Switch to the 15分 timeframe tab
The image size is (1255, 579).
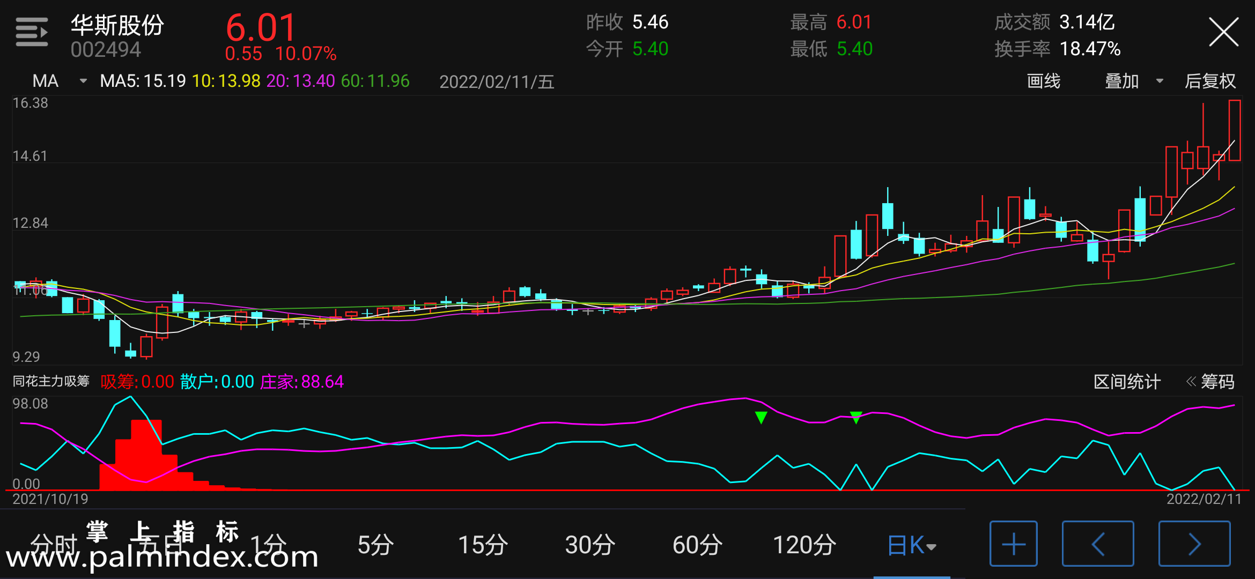pyautogui.click(x=483, y=545)
